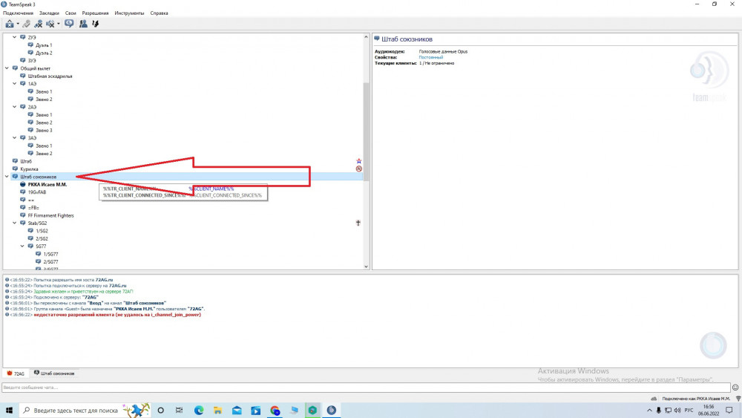Viewport: 742px width, 418px height.
Task: Click the Wi-Fi status bar icon
Action: (x=738, y=399)
